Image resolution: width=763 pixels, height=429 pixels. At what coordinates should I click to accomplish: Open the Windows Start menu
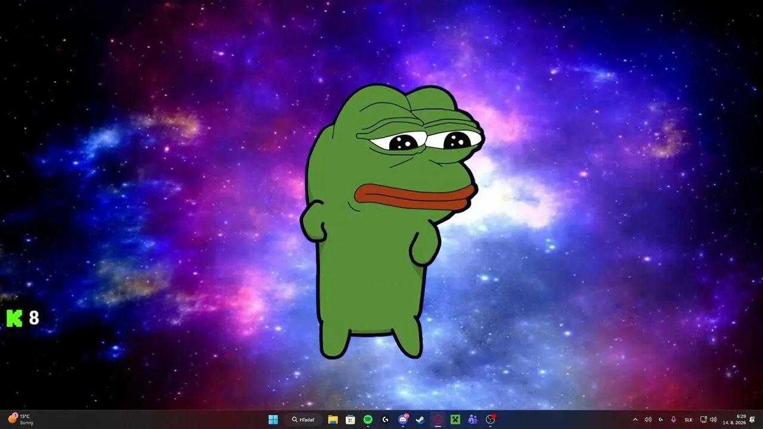pos(273,419)
